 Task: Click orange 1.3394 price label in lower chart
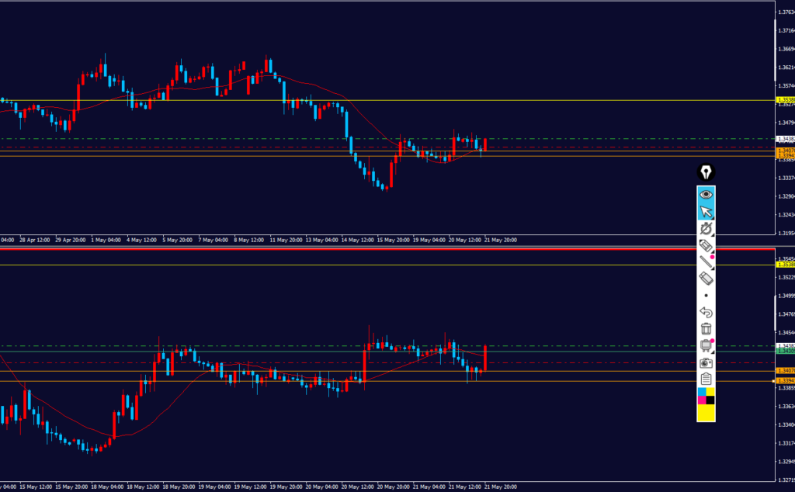point(786,380)
